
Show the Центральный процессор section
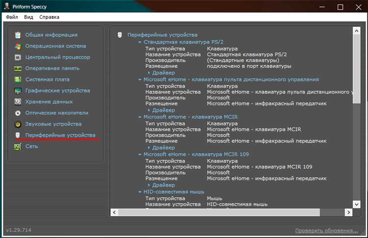58,57
